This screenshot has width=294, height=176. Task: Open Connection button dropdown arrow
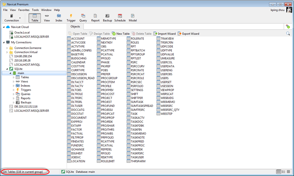point(20,18)
